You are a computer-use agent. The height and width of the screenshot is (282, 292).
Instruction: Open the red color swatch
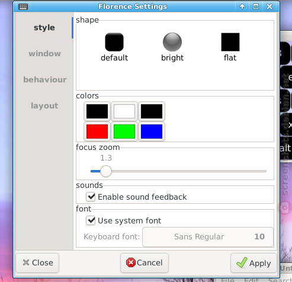[97, 132]
